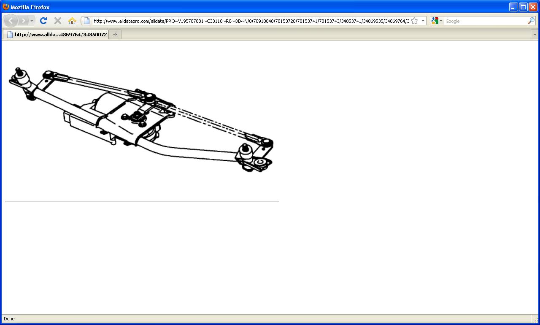The image size is (540, 325).
Task: Open the recent pages history dropdown
Action: pos(32,21)
